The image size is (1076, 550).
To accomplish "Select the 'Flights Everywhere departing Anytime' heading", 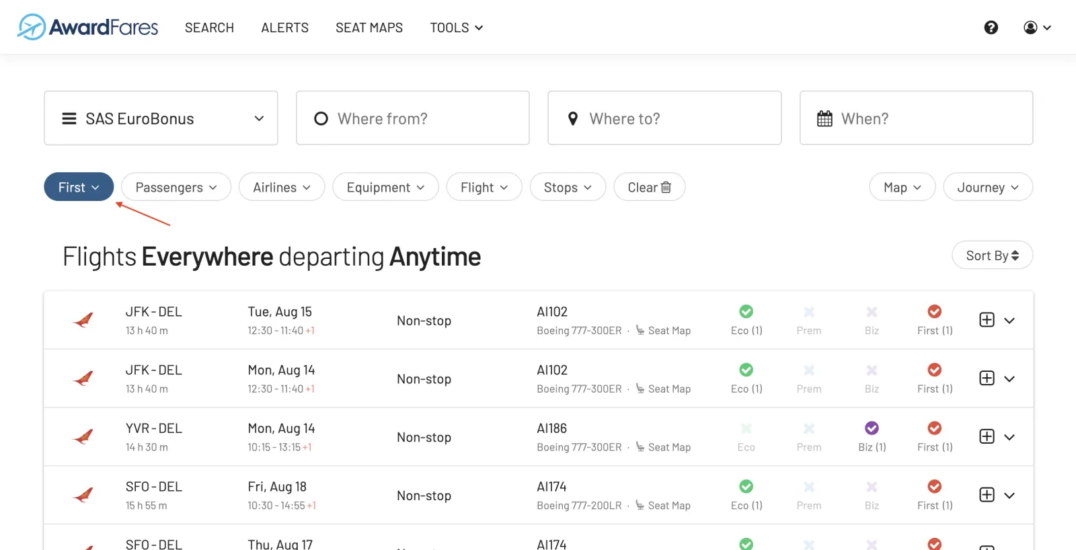I will pyautogui.click(x=272, y=257).
